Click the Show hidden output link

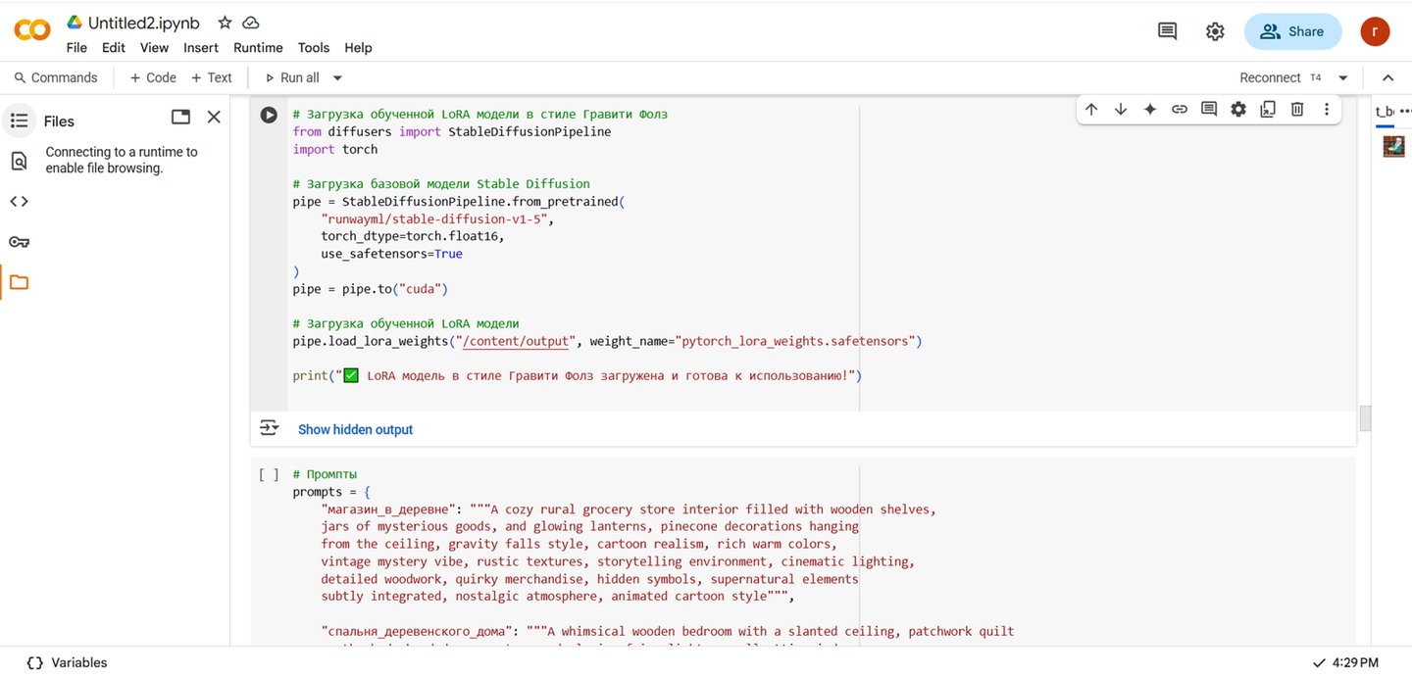click(x=355, y=429)
